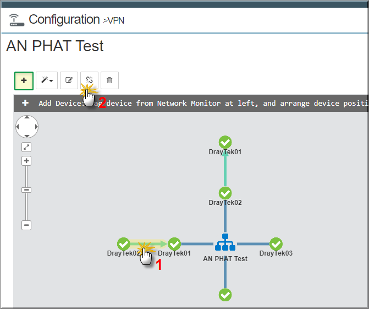This screenshot has height=309, width=369.
Task: Click the Configuration breadcrumb title
Action: coord(64,19)
